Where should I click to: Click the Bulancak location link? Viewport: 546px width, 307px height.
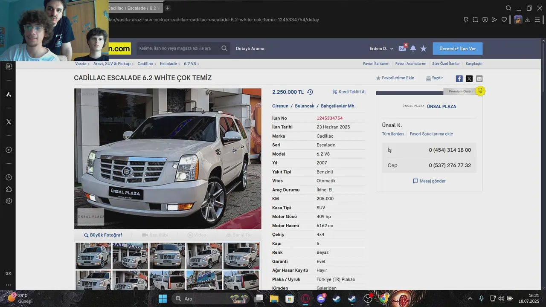pos(305,106)
